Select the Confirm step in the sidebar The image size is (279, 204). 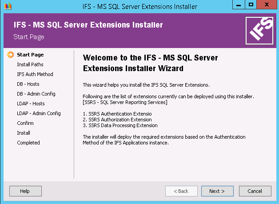25,123
